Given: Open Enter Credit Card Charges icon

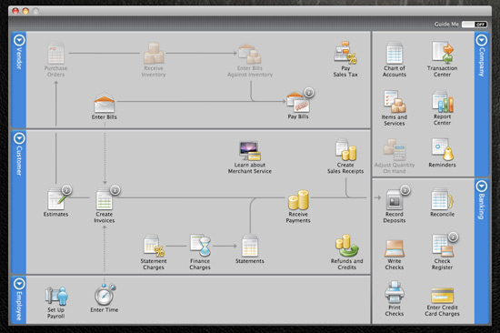Looking at the screenshot, I should tap(443, 296).
